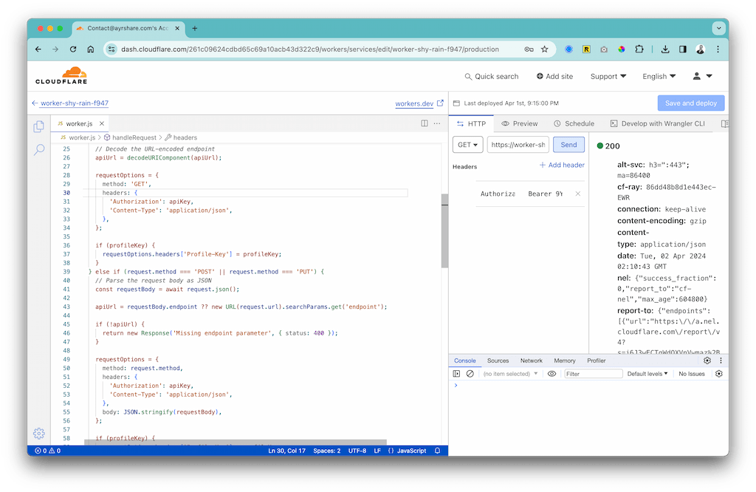Image resolution: width=756 pixels, height=492 pixels.
Task: Click the split editor icon
Action: [x=425, y=123]
